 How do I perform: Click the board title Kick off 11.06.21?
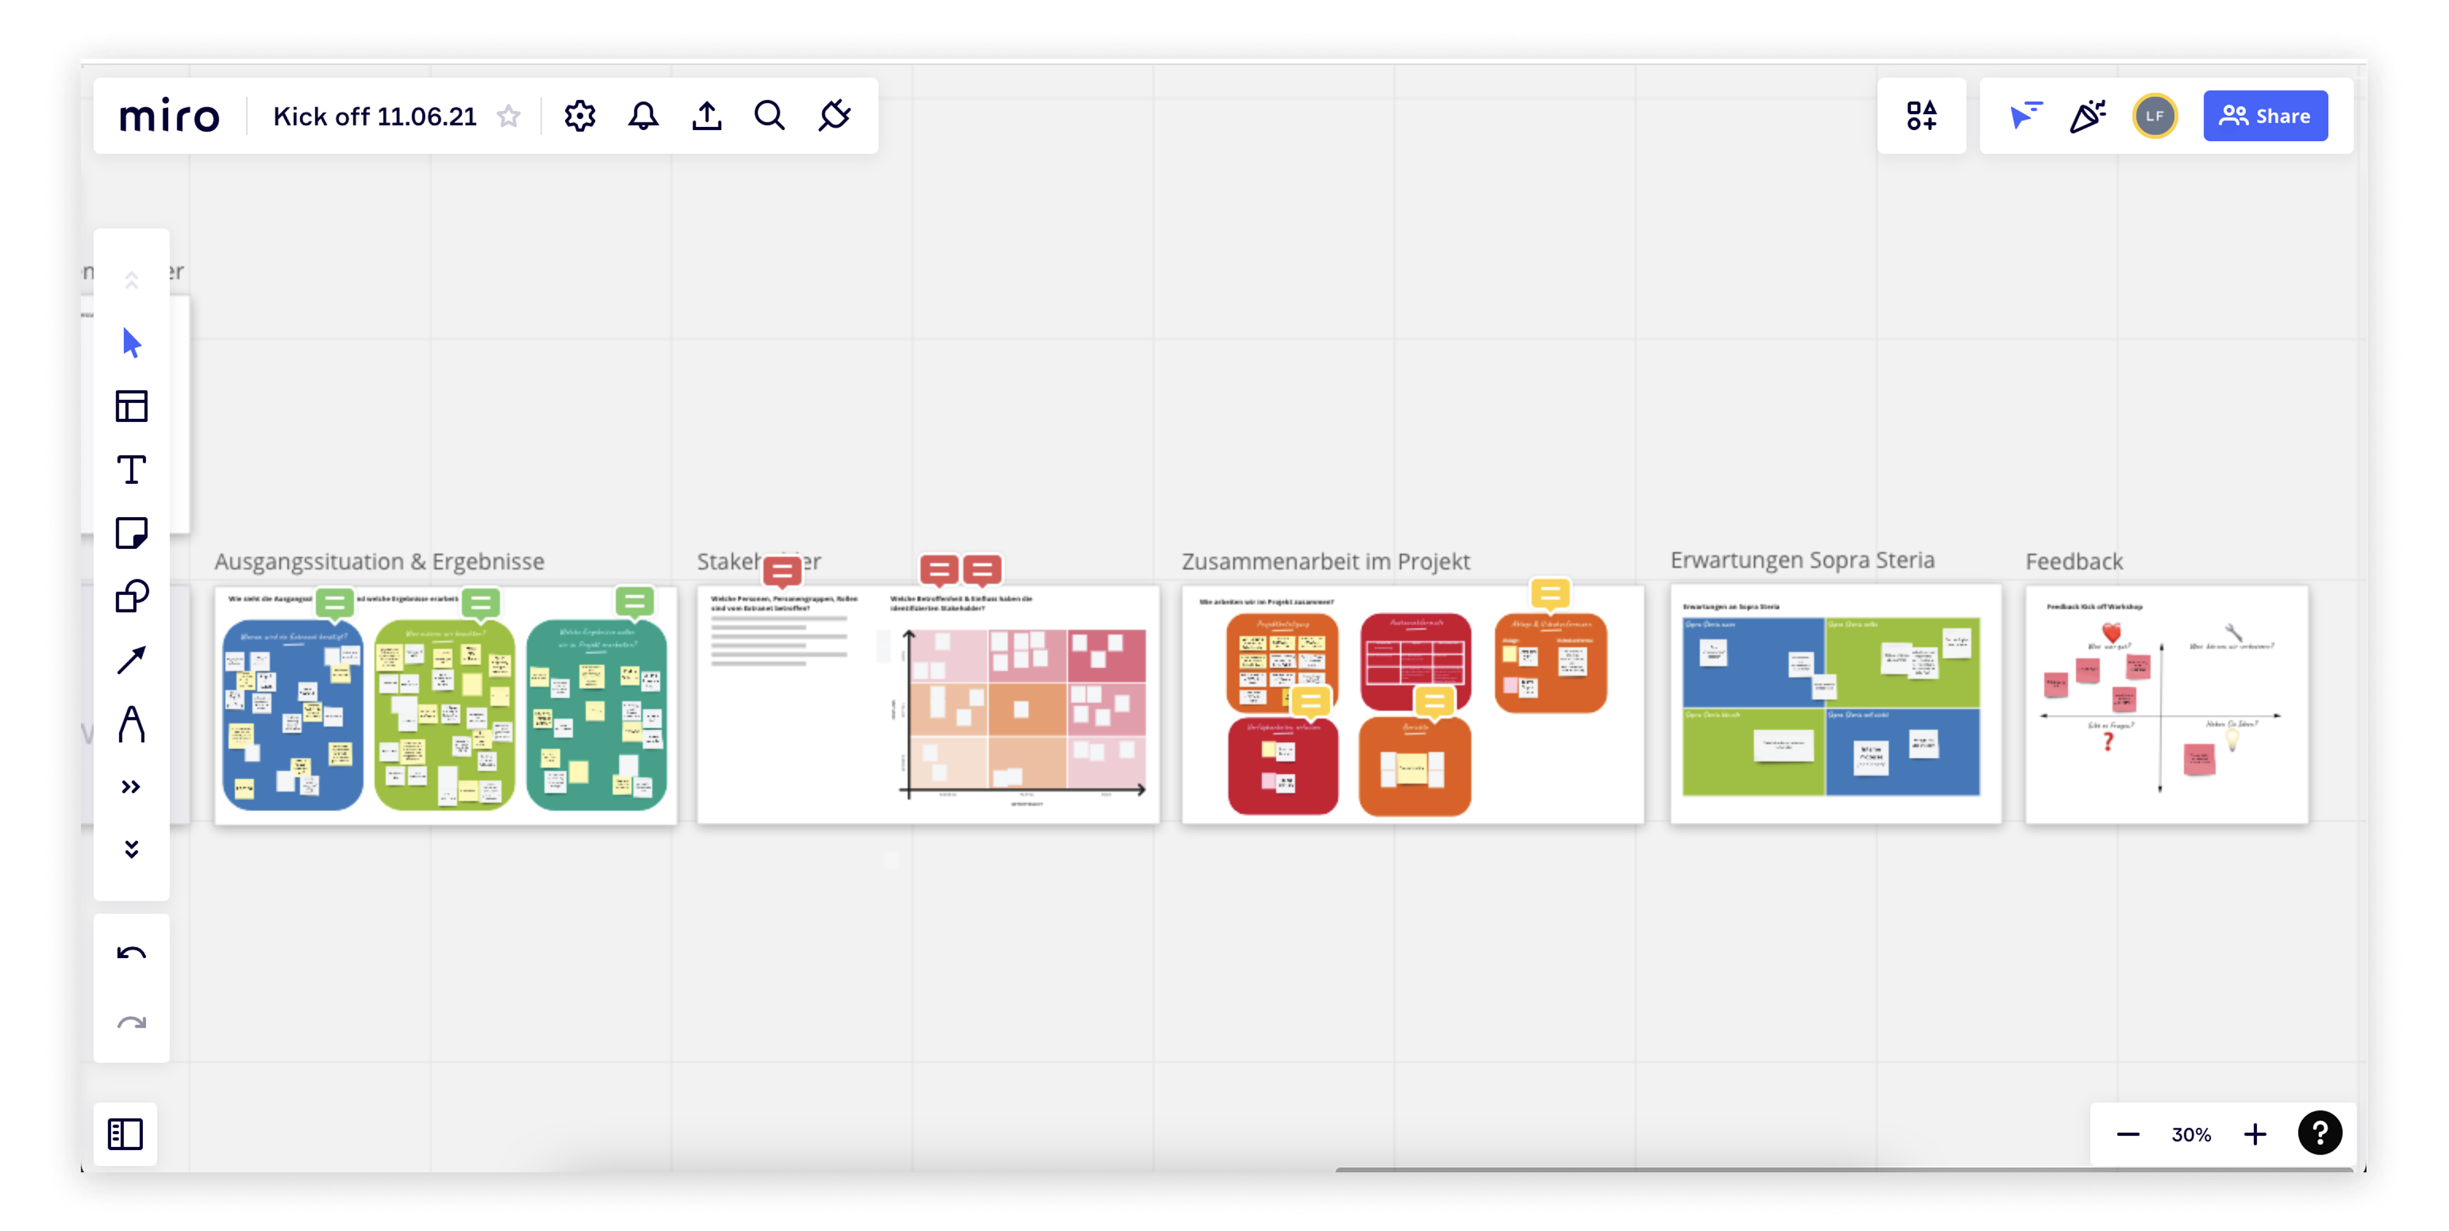tap(374, 116)
